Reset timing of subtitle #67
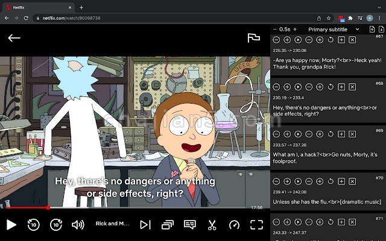This screenshot has height=241, width=386. 331,40
